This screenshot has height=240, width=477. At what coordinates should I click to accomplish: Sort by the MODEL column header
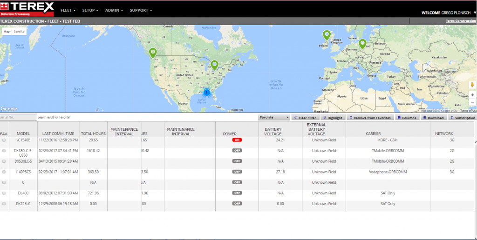click(23, 133)
